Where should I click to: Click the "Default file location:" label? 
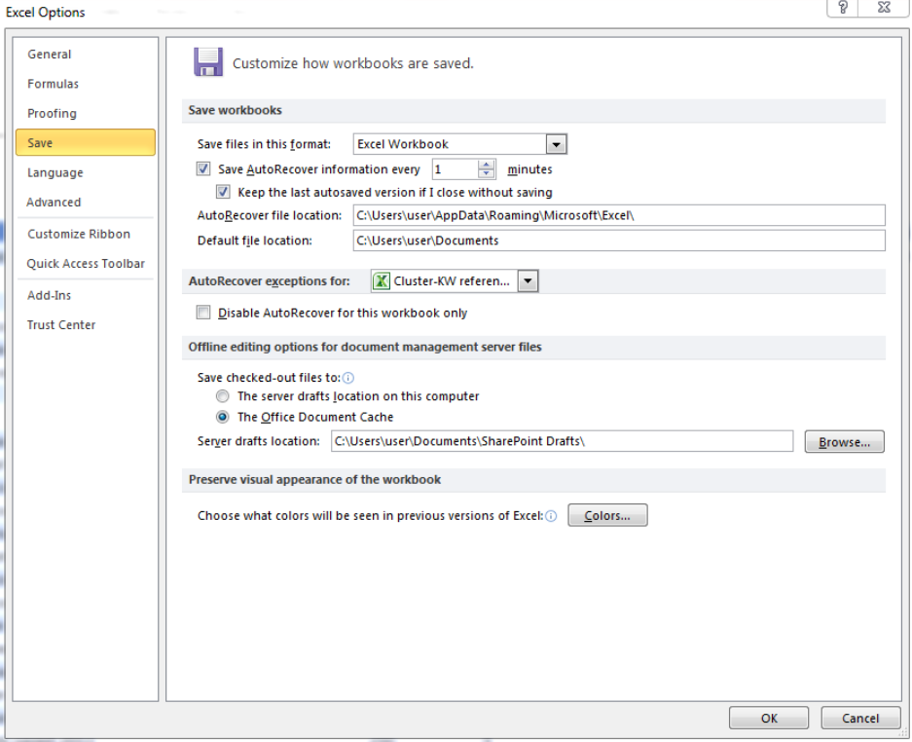[255, 241]
